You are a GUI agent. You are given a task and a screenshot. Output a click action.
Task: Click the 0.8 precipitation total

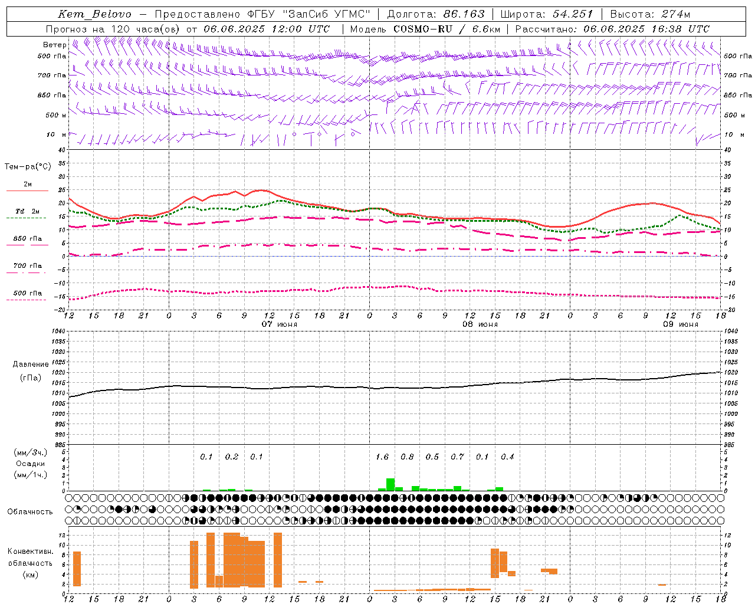tap(407, 457)
